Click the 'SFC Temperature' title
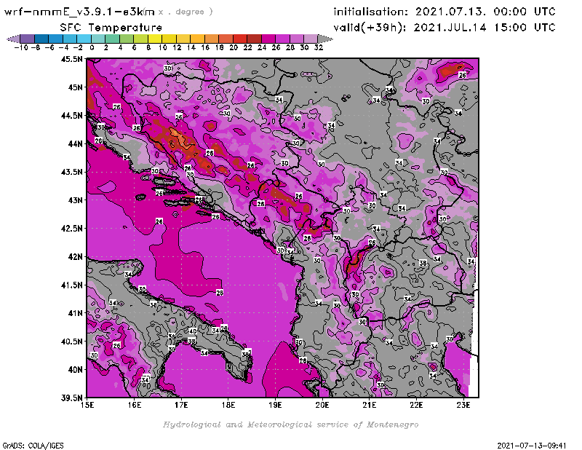The height and width of the screenshot is (450, 582). click(x=111, y=28)
